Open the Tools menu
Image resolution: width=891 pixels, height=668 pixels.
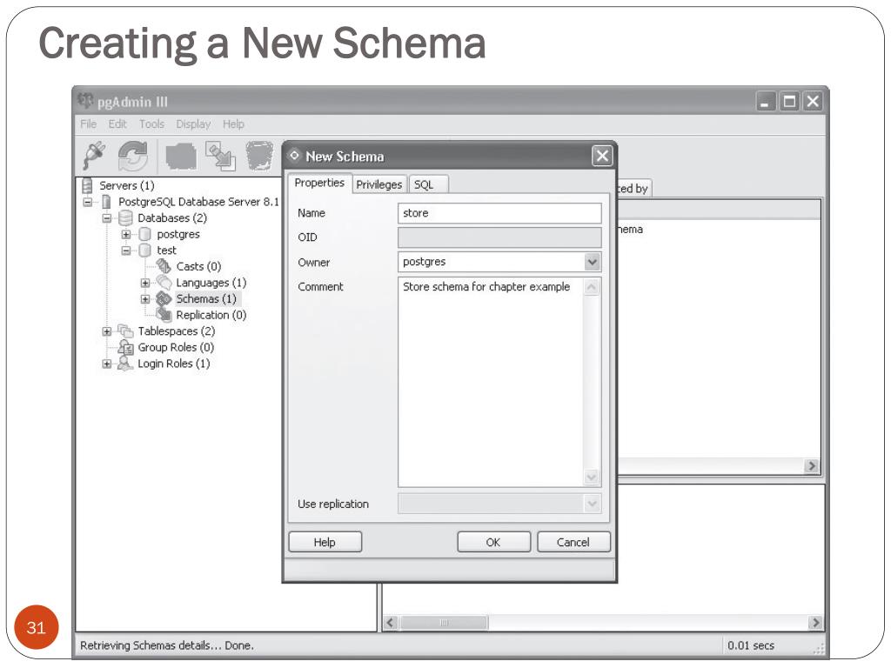151,124
